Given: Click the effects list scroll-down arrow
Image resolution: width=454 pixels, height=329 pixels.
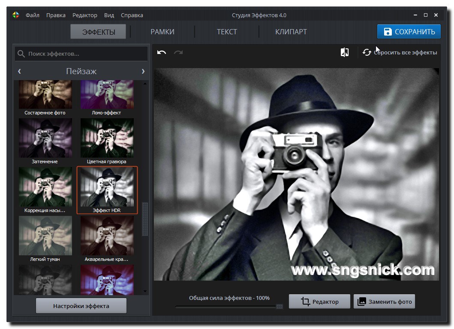Looking at the screenshot, I should pos(145,291).
